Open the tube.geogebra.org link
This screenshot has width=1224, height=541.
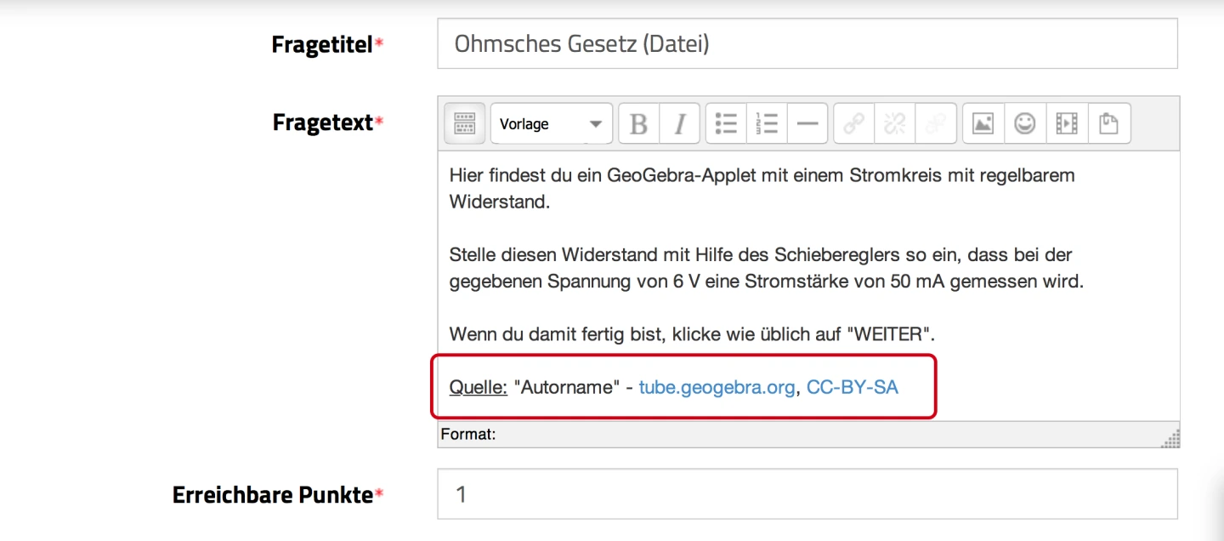(x=717, y=388)
